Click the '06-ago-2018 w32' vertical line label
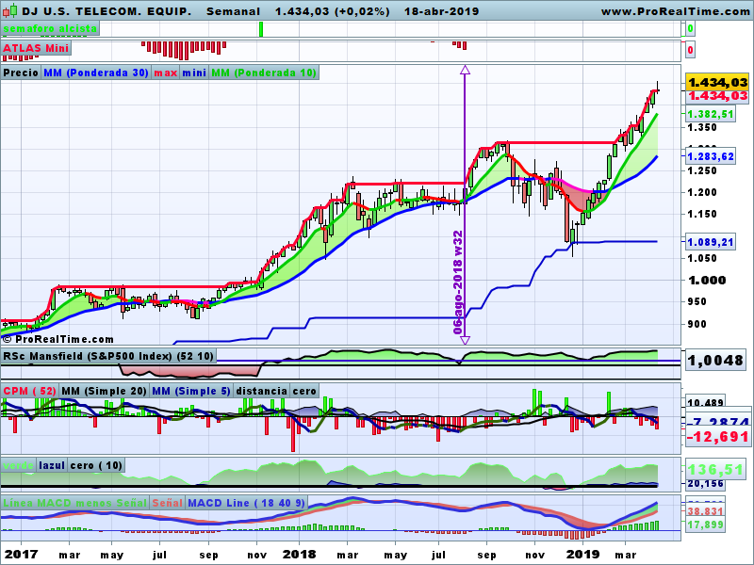This screenshot has width=754, height=565. tap(458, 282)
